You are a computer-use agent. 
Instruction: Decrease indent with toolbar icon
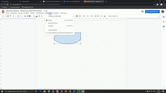(x=96, y=16)
